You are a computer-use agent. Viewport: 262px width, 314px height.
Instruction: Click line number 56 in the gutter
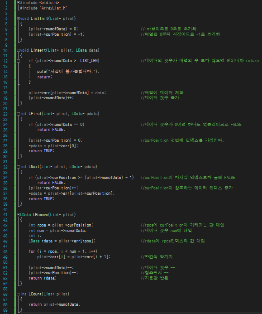coord(5,294)
